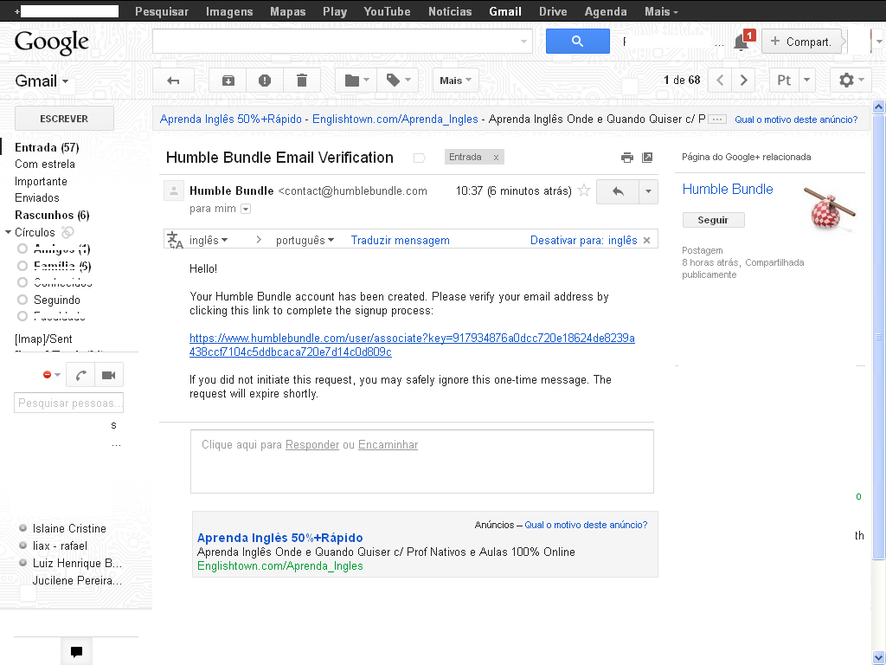Click Desativar para: inglês link
The image size is (886, 665).
pyautogui.click(x=584, y=241)
